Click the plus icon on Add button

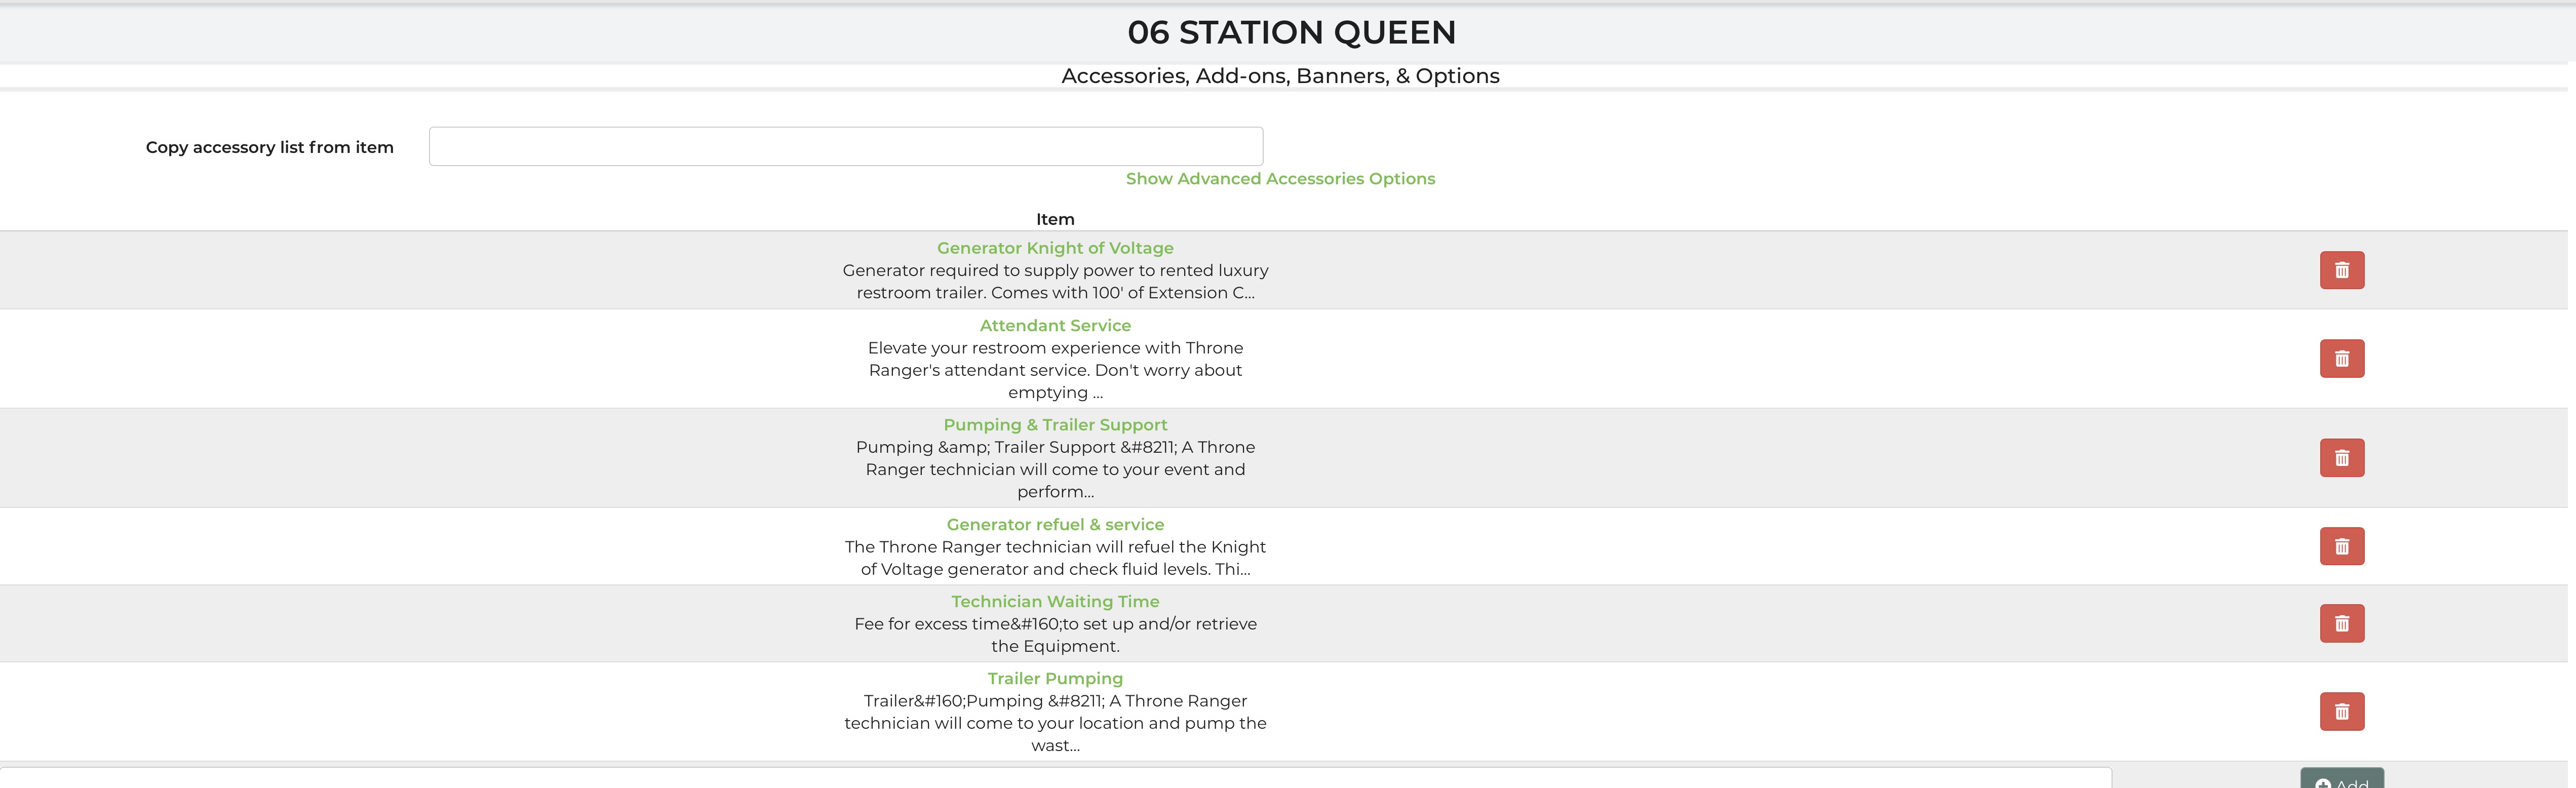click(2322, 783)
